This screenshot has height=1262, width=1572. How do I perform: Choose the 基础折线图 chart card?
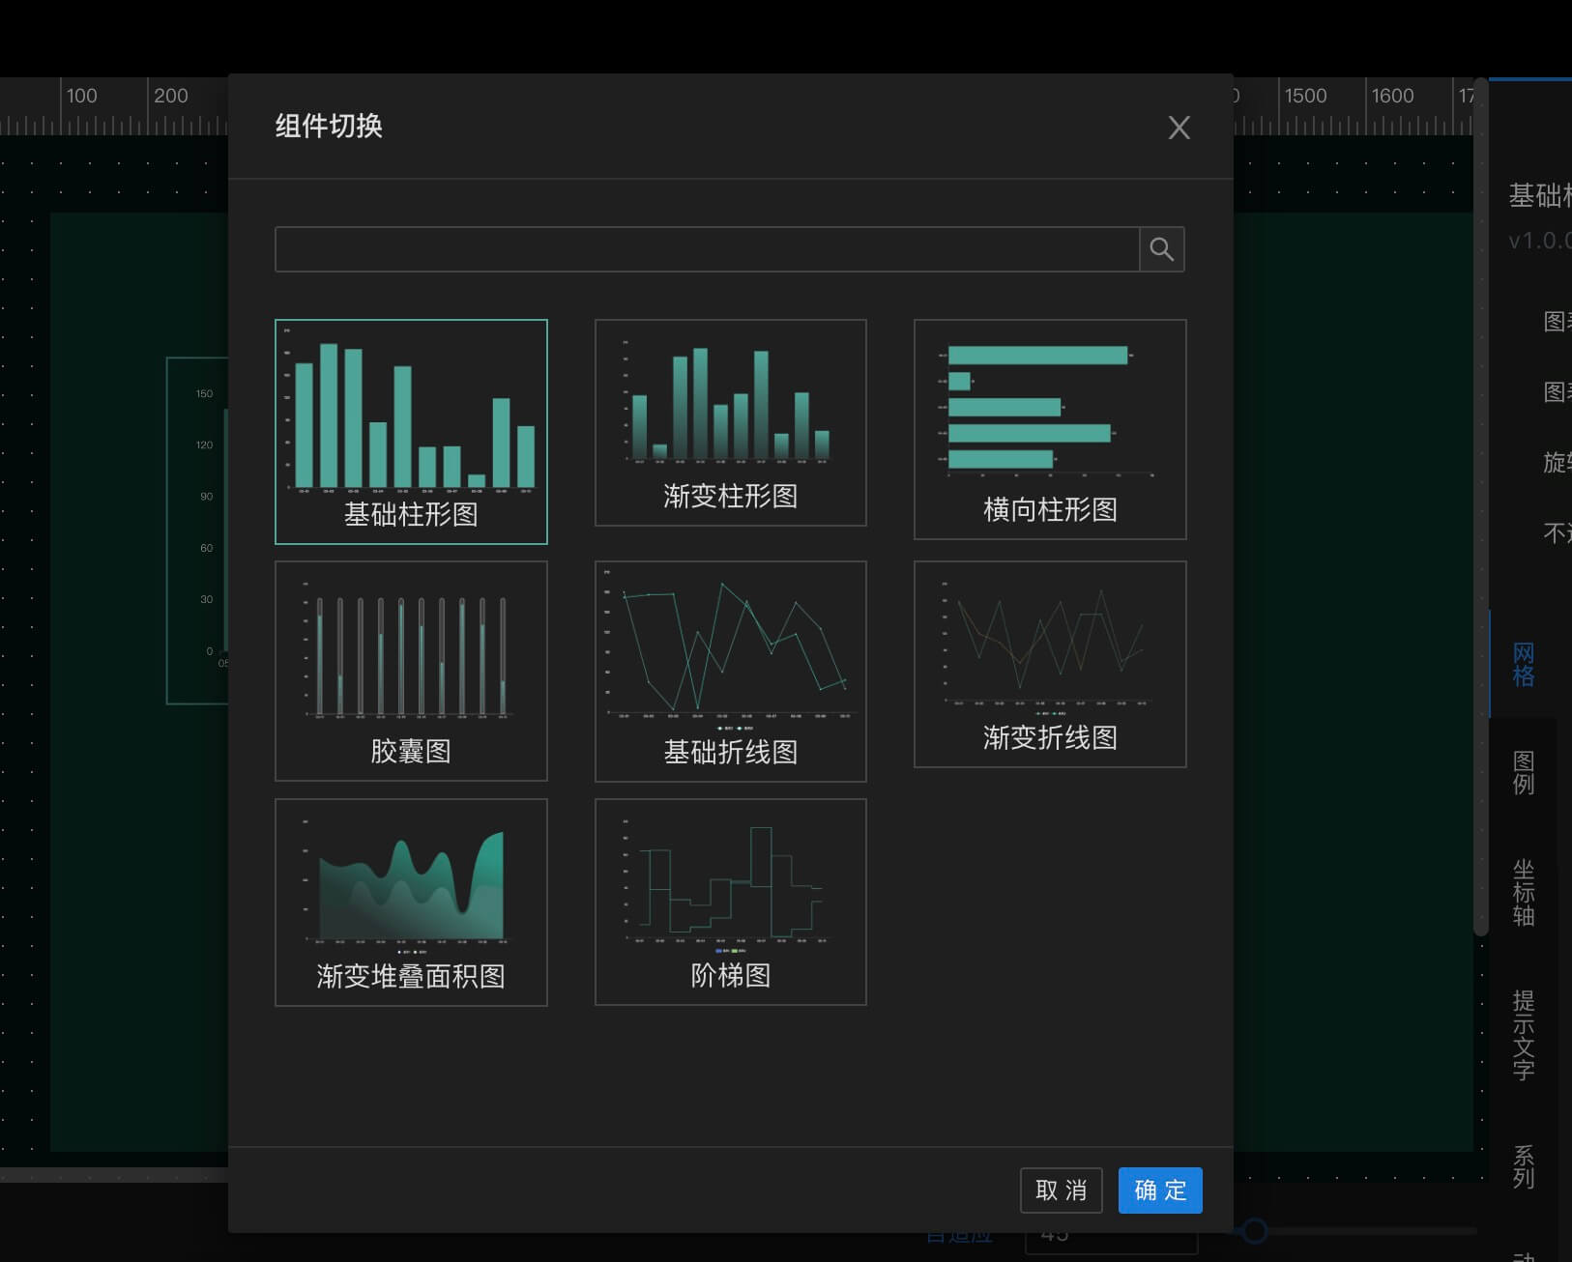(x=731, y=672)
